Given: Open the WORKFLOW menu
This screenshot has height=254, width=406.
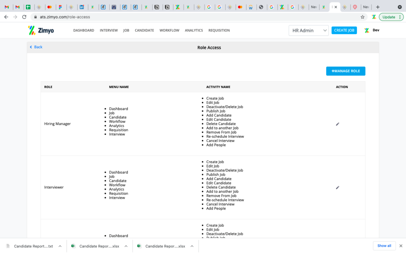Looking at the screenshot, I should (169, 30).
